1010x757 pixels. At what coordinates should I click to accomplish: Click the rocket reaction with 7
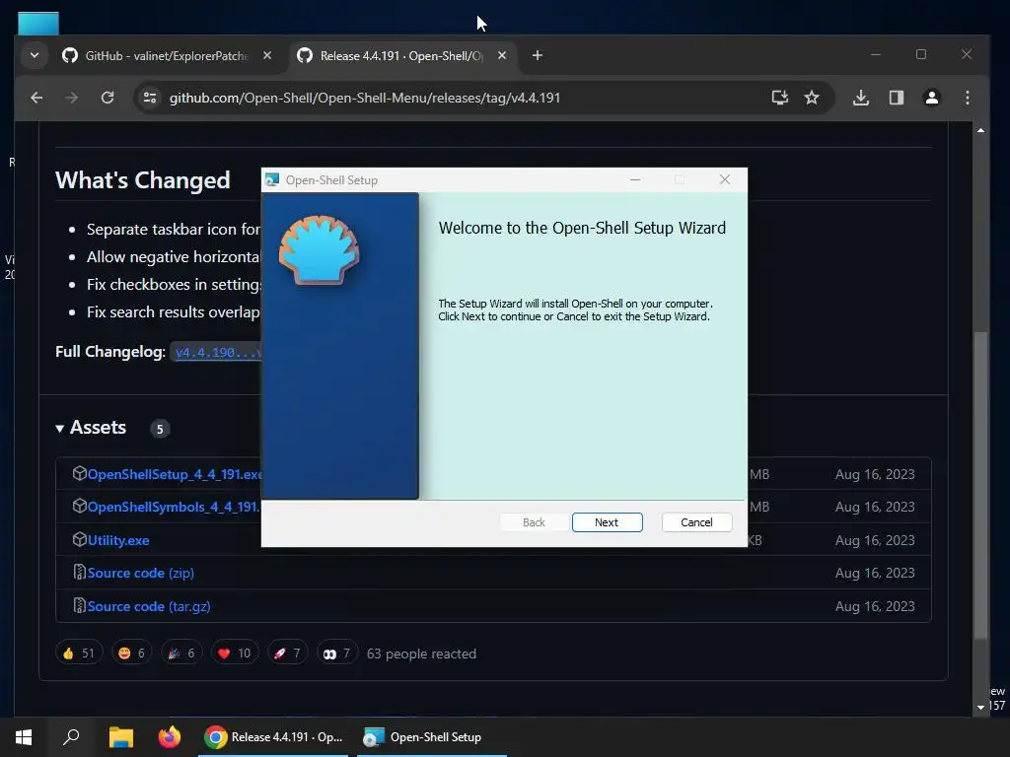287,654
